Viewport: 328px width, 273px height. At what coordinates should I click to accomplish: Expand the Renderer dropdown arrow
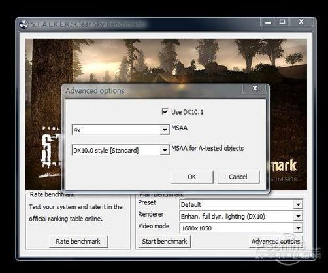point(298,217)
